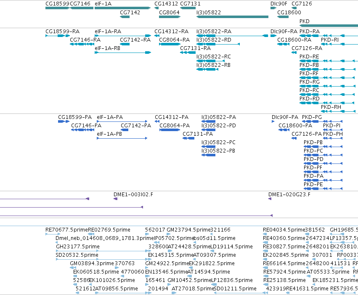Select protein l(3)05822-PB
Viewport: 358px width, 295px height.
click(218, 151)
